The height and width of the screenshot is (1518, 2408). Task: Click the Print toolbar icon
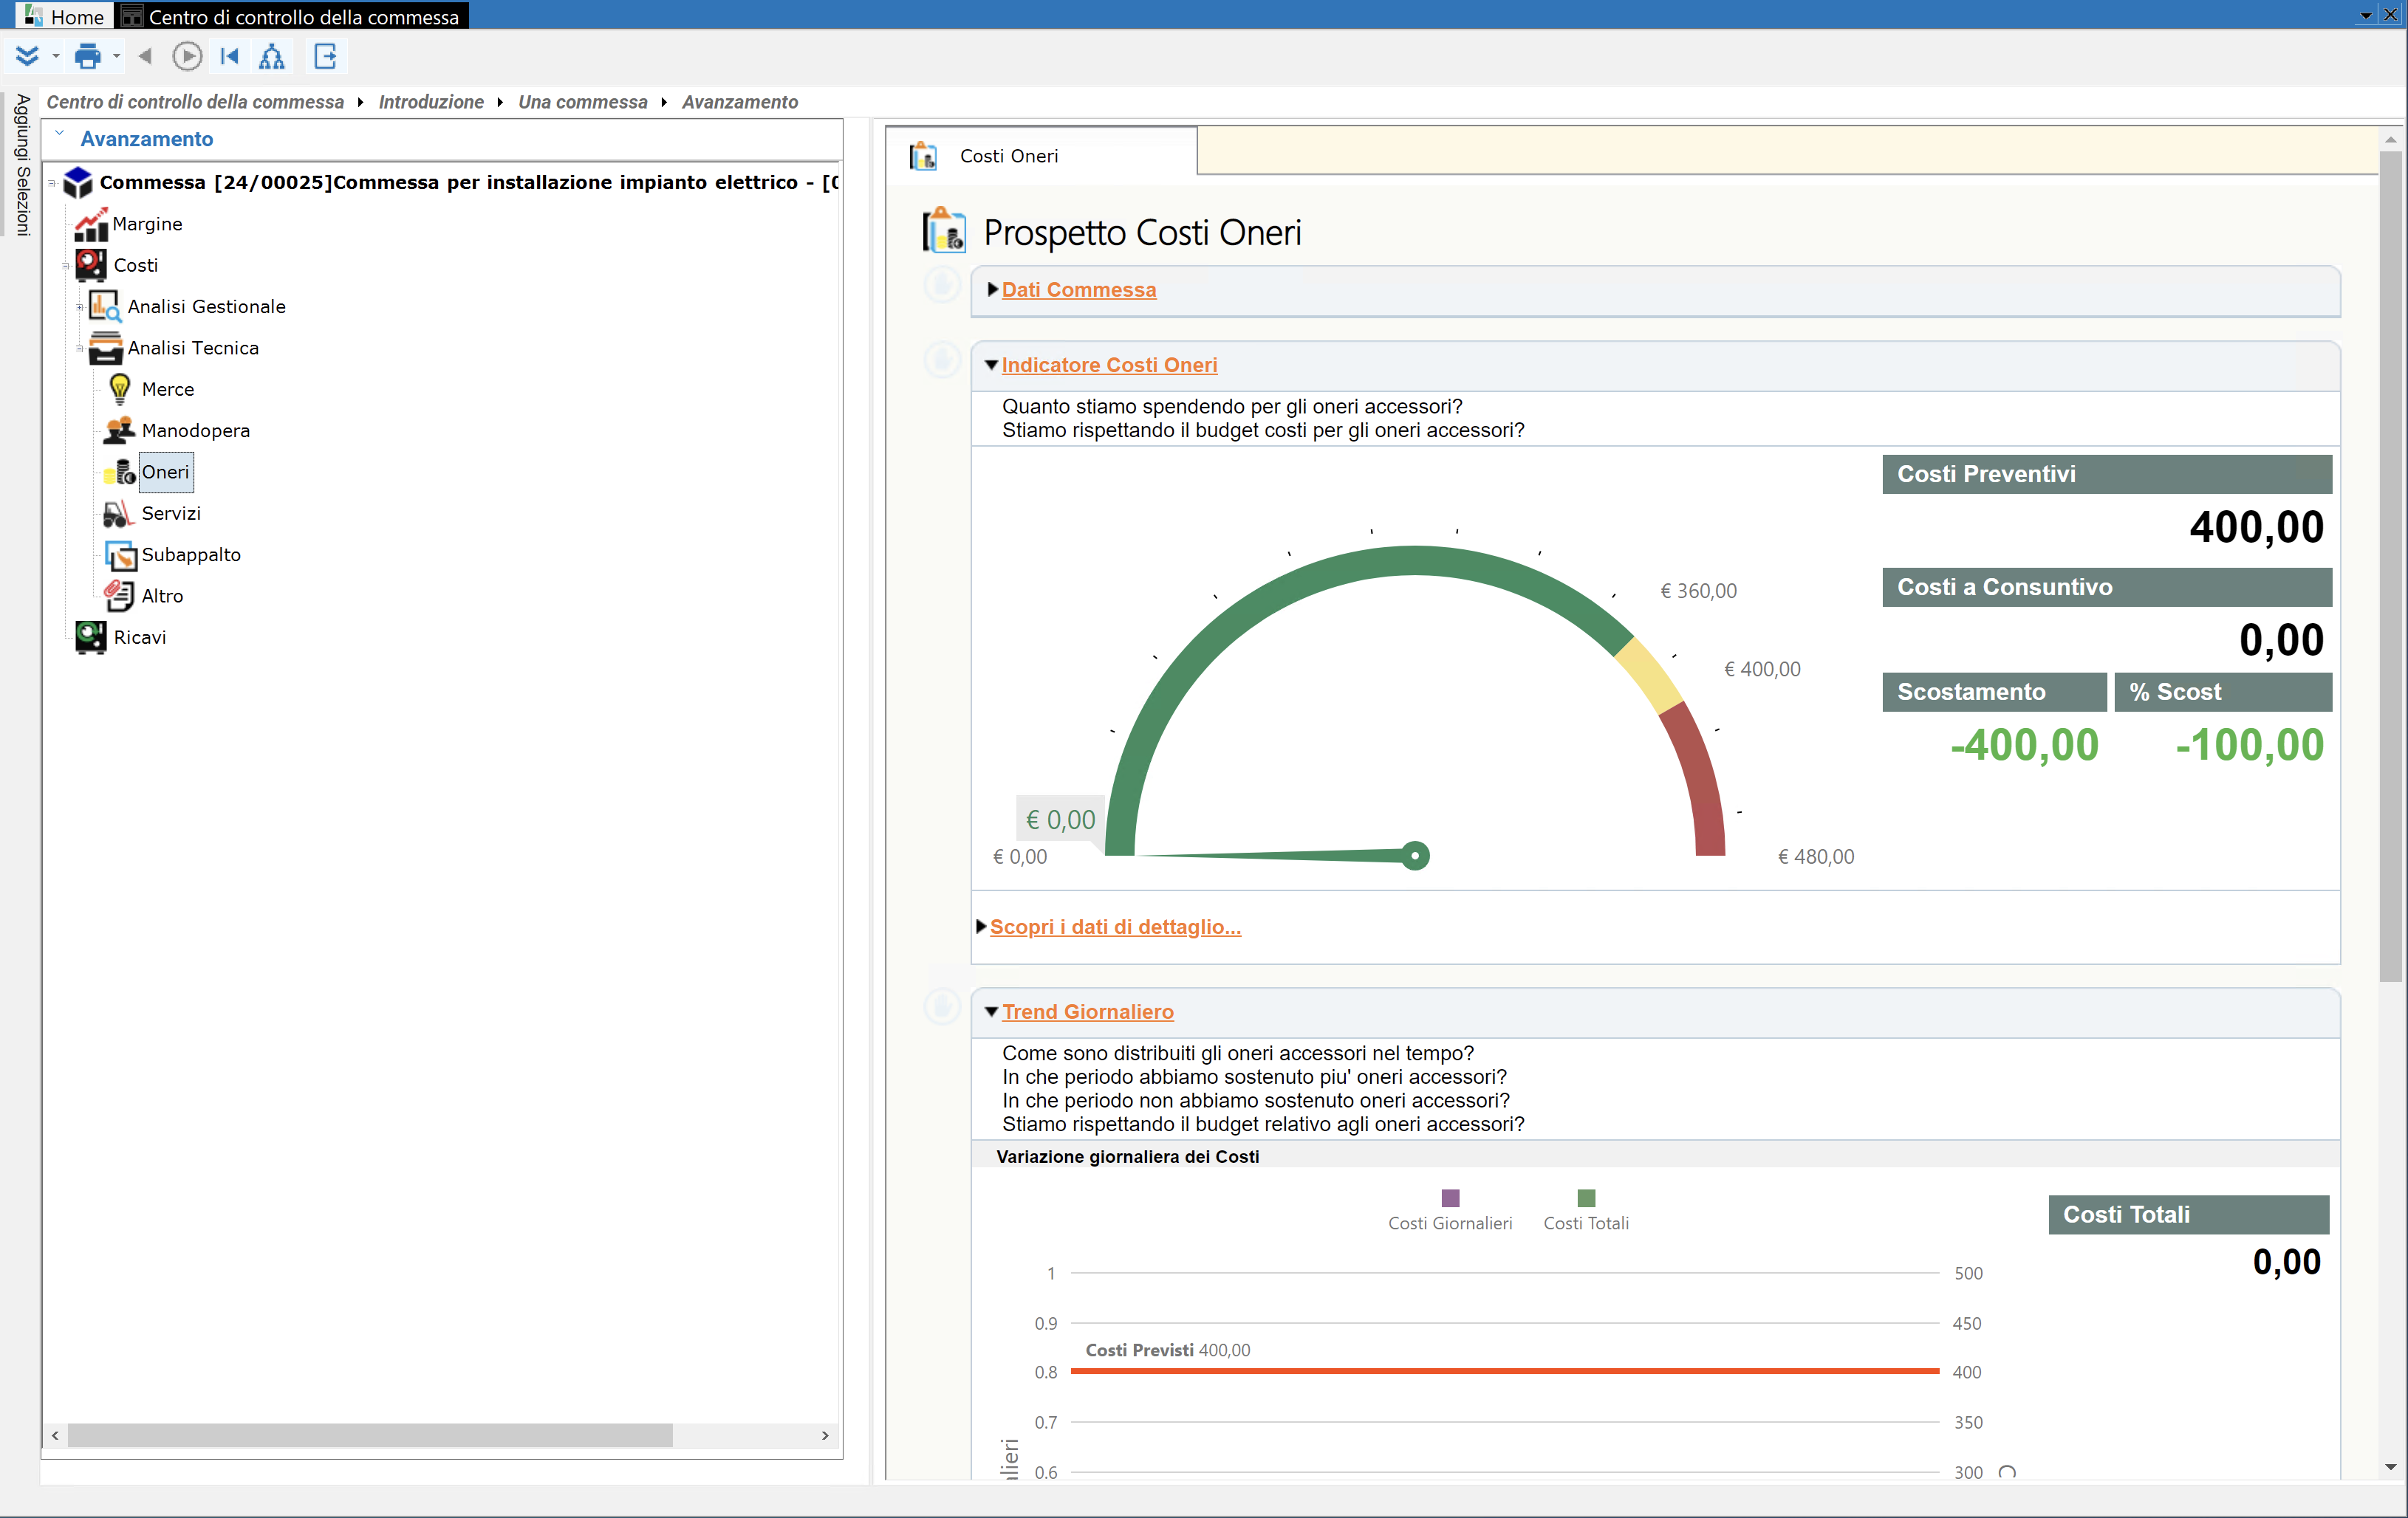click(x=88, y=56)
